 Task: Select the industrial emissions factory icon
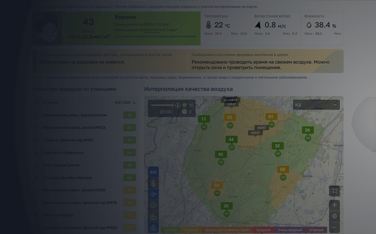pos(153,216)
